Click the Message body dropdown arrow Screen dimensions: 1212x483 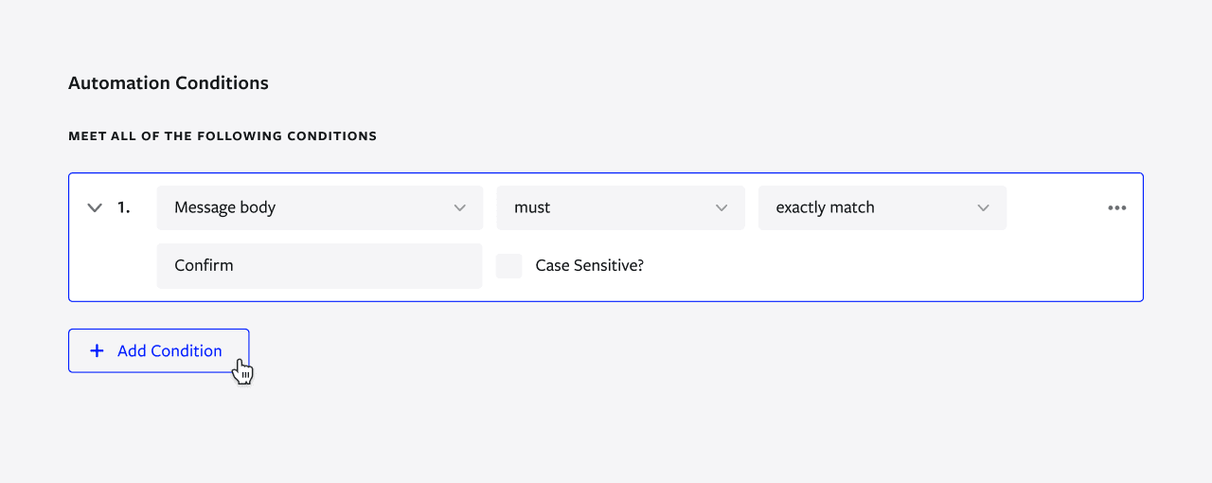(x=460, y=207)
